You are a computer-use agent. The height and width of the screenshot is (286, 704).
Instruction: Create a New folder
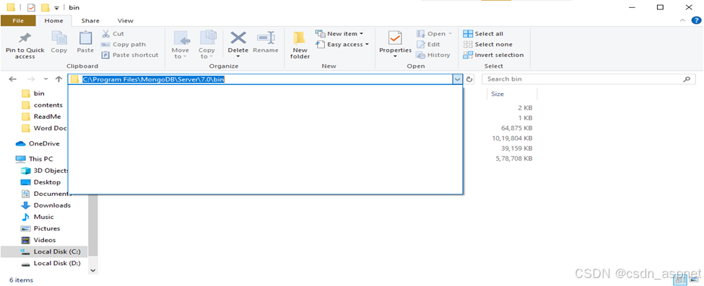tap(300, 45)
